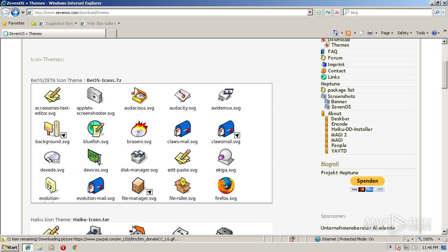The height and width of the screenshot is (252, 448).
Task: Click the evolution calendar icon
Action: pos(51,186)
